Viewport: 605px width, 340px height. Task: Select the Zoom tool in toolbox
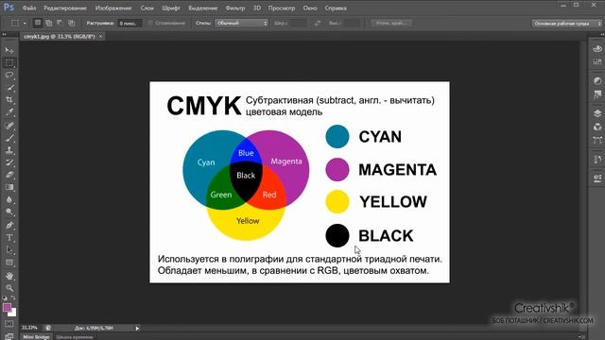pos(9,288)
